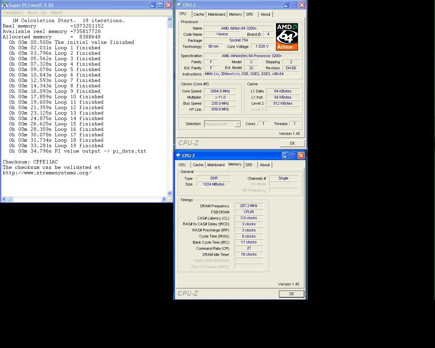Click the Multiplier value x 11.0

[x=220, y=97]
